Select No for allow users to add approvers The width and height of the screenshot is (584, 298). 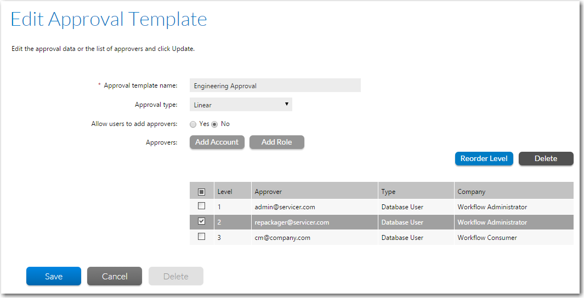(215, 124)
